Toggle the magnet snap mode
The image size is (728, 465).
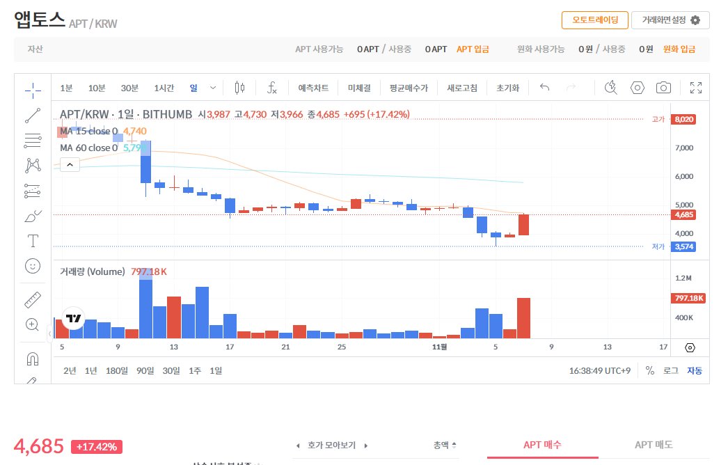(x=33, y=358)
